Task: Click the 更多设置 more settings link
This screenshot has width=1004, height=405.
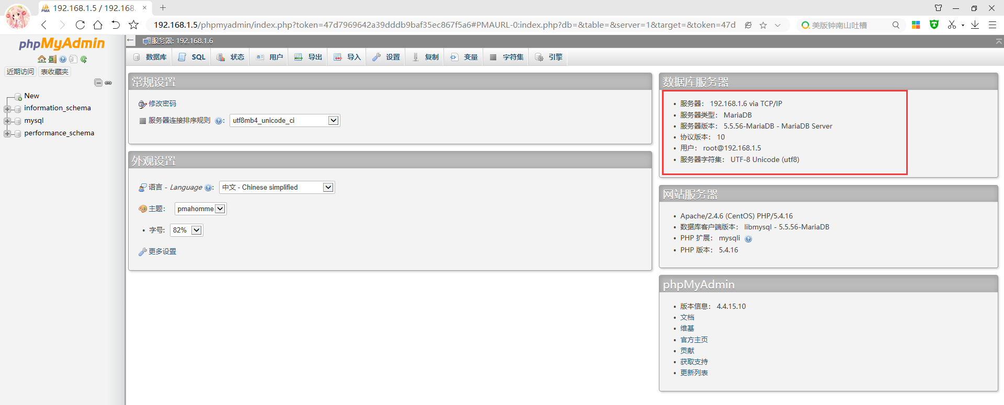Action: point(162,251)
